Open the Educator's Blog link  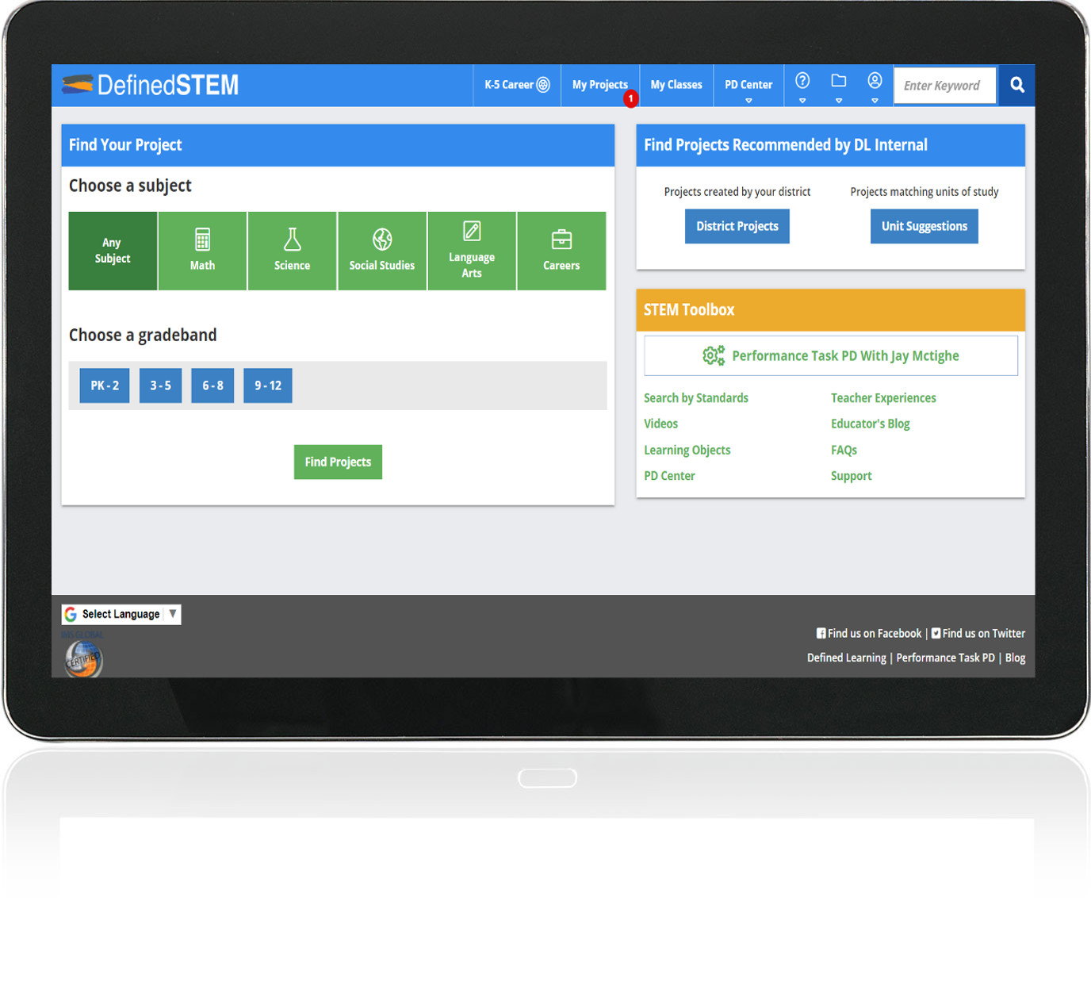click(x=871, y=424)
